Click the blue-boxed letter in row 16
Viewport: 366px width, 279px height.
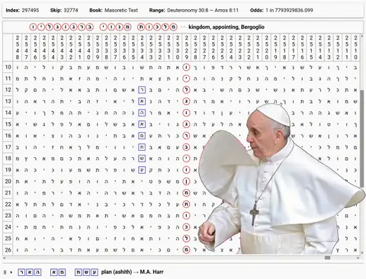[142, 136]
